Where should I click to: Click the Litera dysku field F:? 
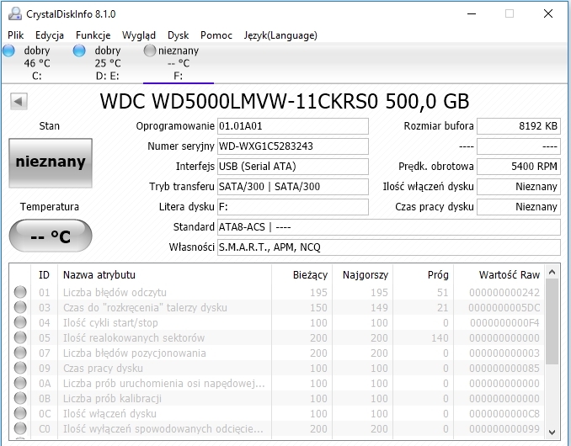[x=293, y=207]
